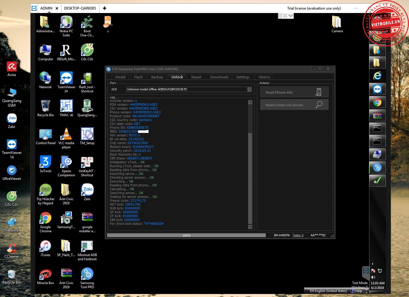Click the 100% progress bar

pyautogui.click(x=186, y=235)
